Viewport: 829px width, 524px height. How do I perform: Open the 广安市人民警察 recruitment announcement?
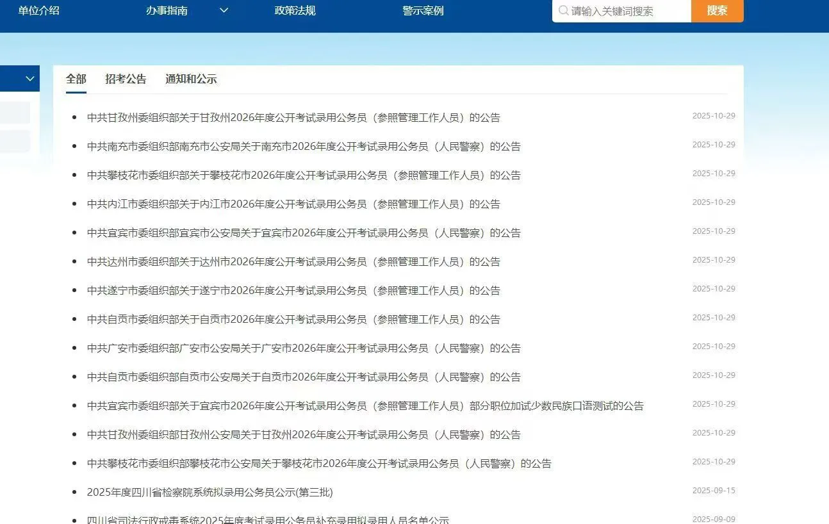304,348
